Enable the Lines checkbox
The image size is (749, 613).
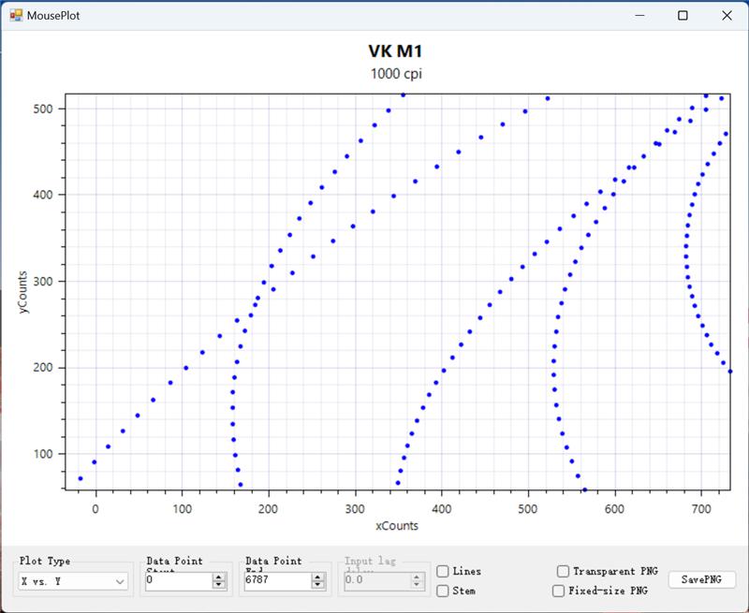point(443,571)
